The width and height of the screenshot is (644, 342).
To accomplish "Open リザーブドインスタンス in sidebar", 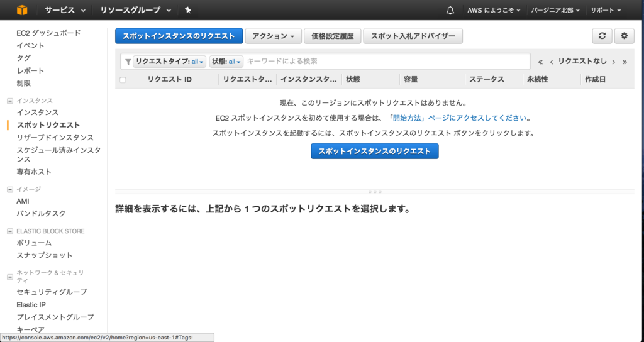I will (x=55, y=138).
